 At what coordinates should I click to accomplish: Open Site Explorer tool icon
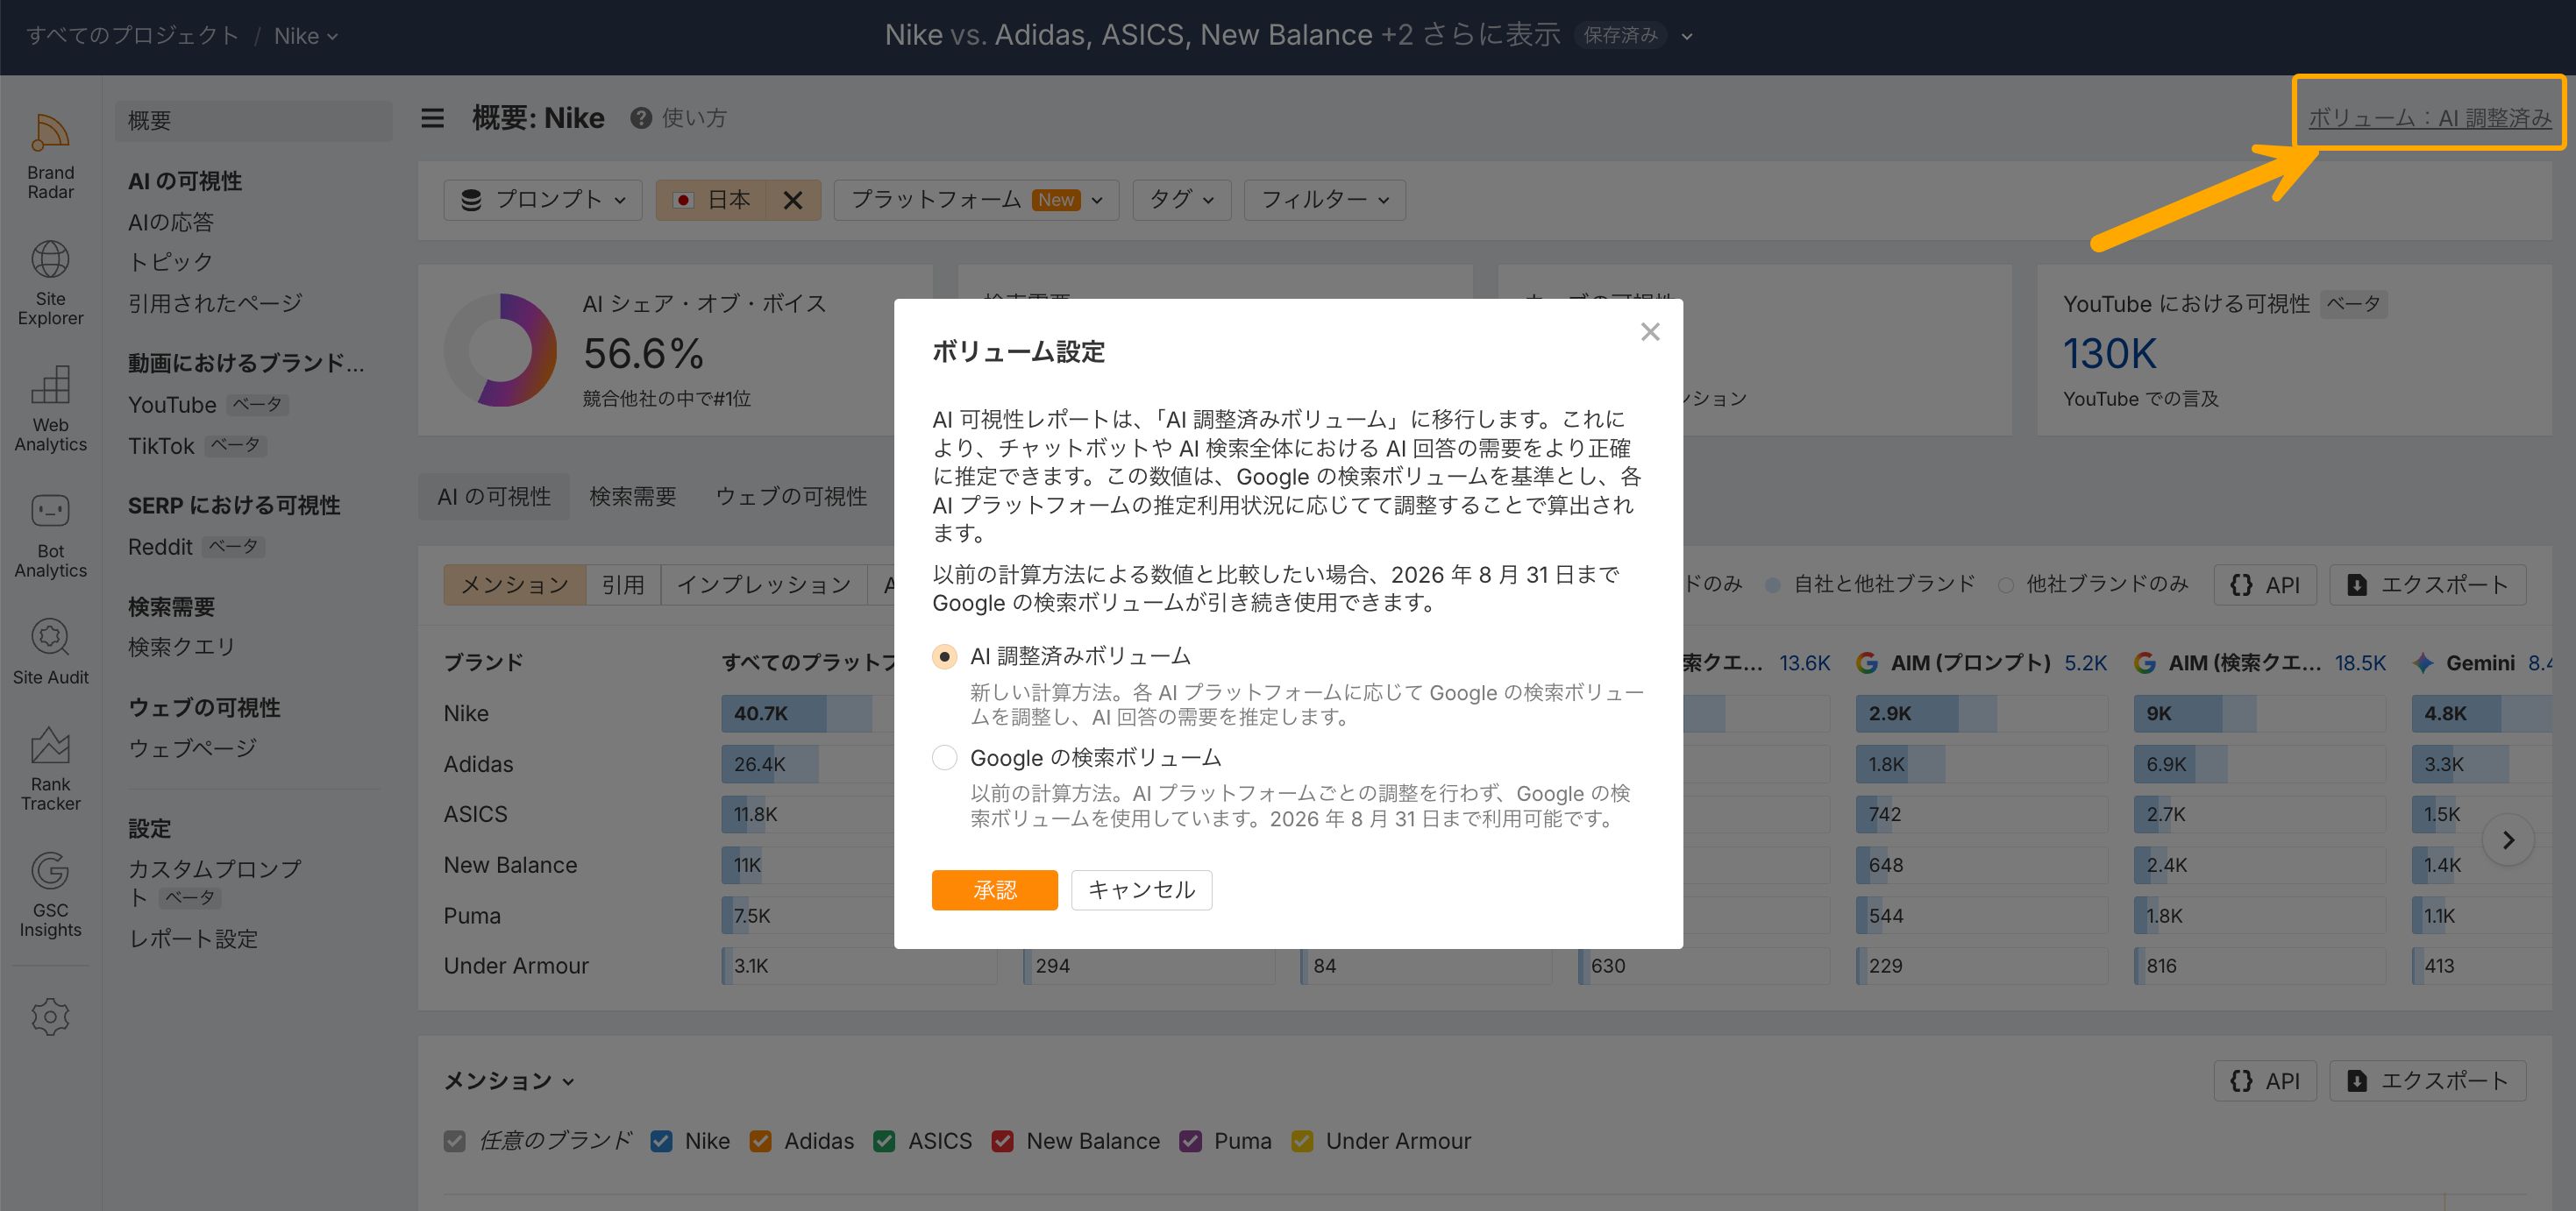pyautogui.click(x=50, y=282)
